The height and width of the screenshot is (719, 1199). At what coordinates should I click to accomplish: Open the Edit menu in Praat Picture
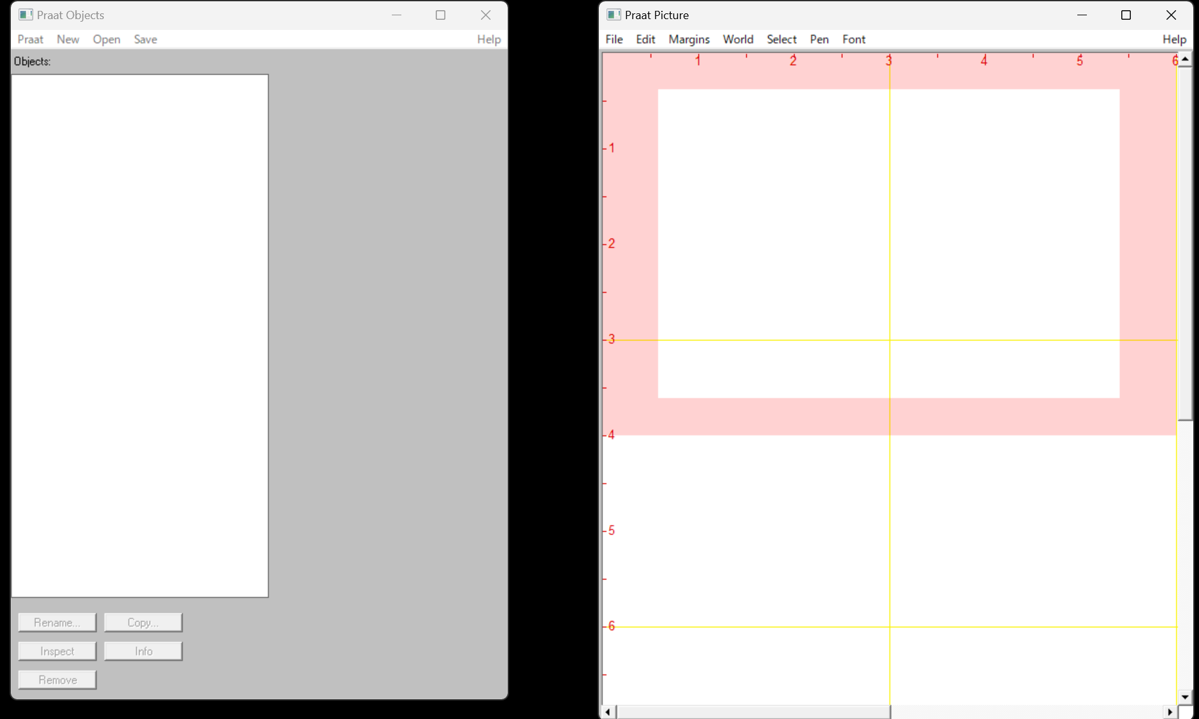click(645, 40)
